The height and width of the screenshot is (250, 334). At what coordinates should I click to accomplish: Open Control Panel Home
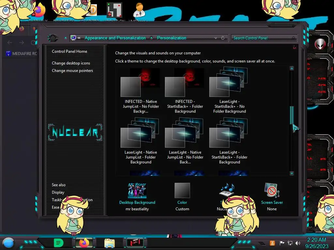[x=69, y=51]
